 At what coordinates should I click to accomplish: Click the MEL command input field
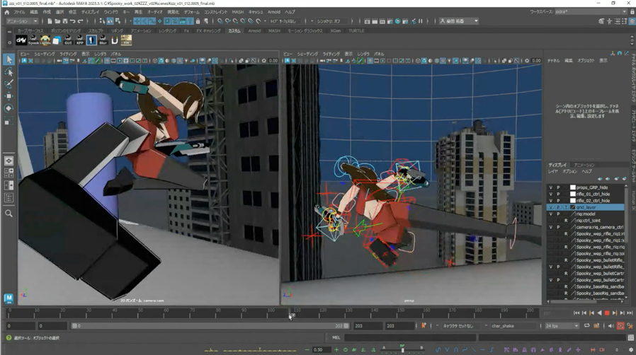coord(411,338)
